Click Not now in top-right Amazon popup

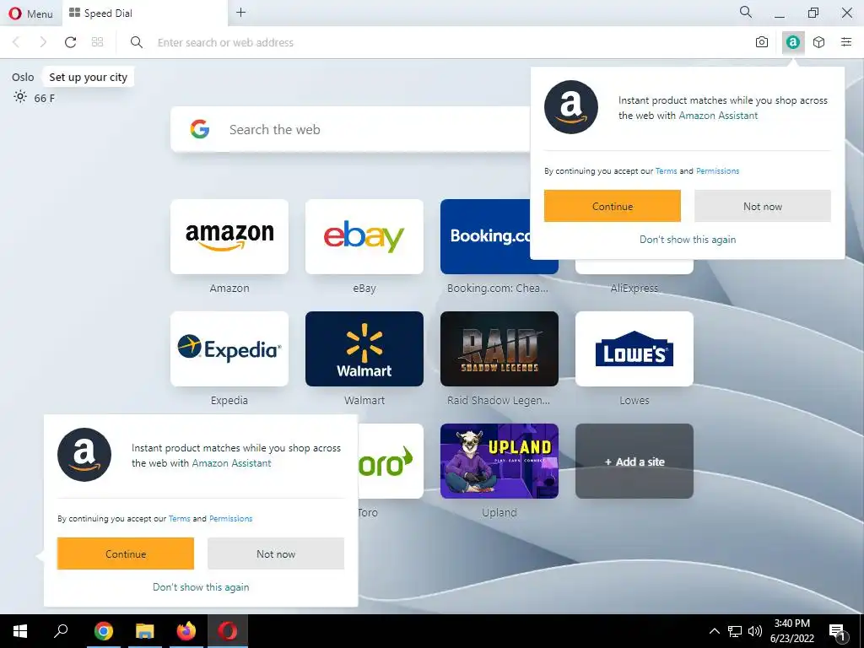click(763, 206)
